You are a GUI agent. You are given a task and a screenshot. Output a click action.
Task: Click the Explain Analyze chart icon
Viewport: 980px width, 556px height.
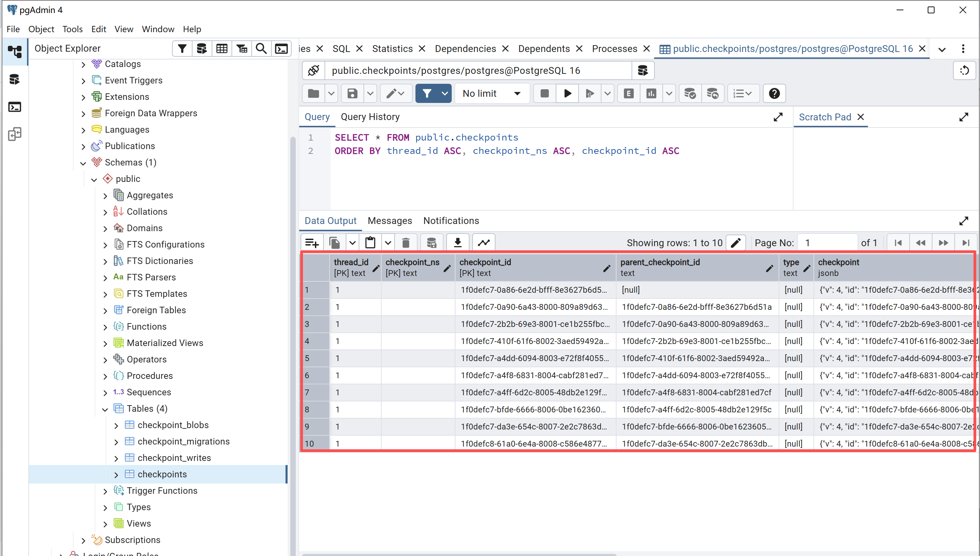tap(651, 94)
